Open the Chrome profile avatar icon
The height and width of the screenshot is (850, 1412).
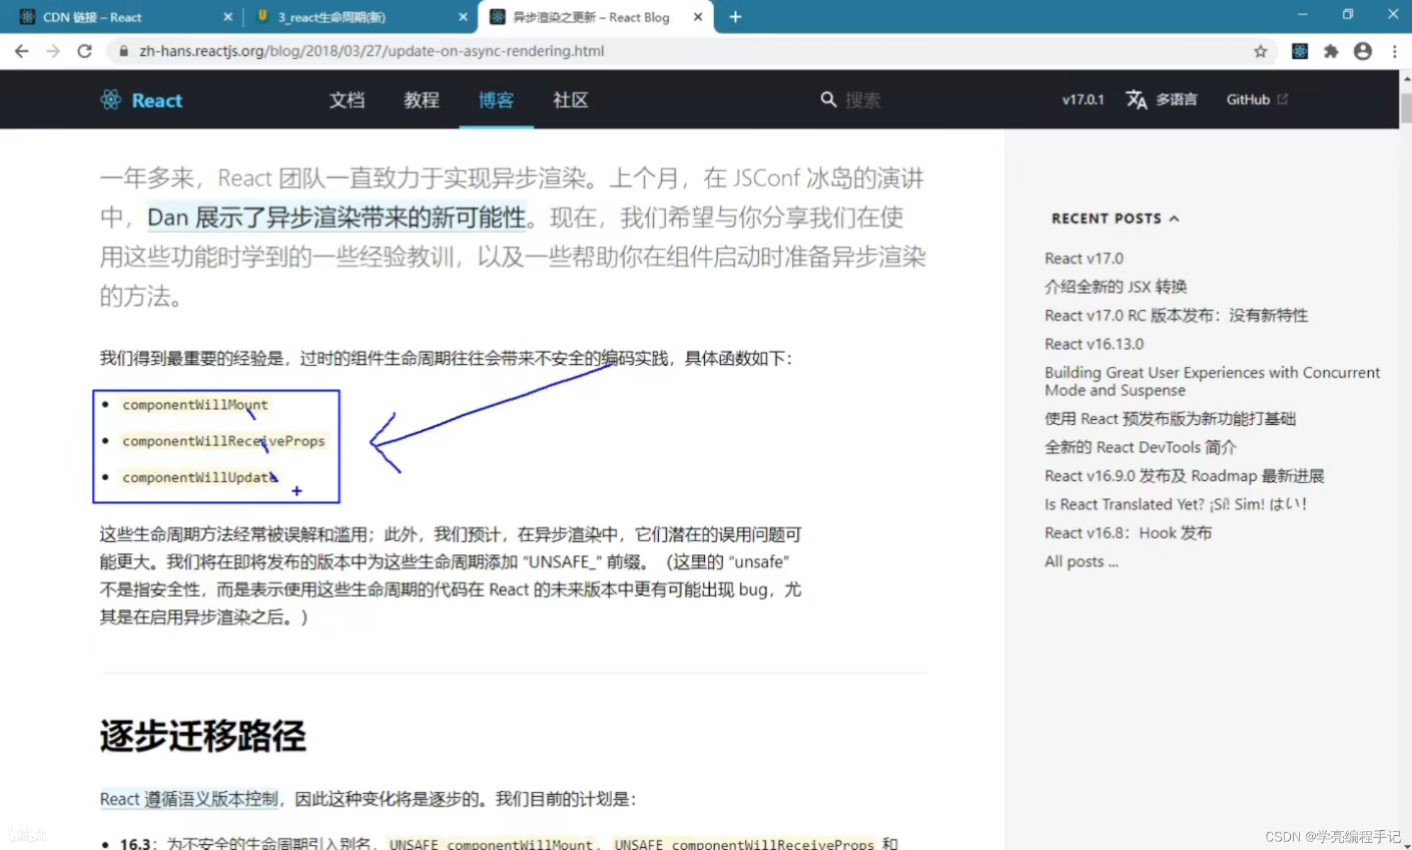1362,51
